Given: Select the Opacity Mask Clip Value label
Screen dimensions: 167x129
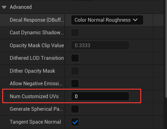Looking at the screenshot, I should tap(37, 45).
